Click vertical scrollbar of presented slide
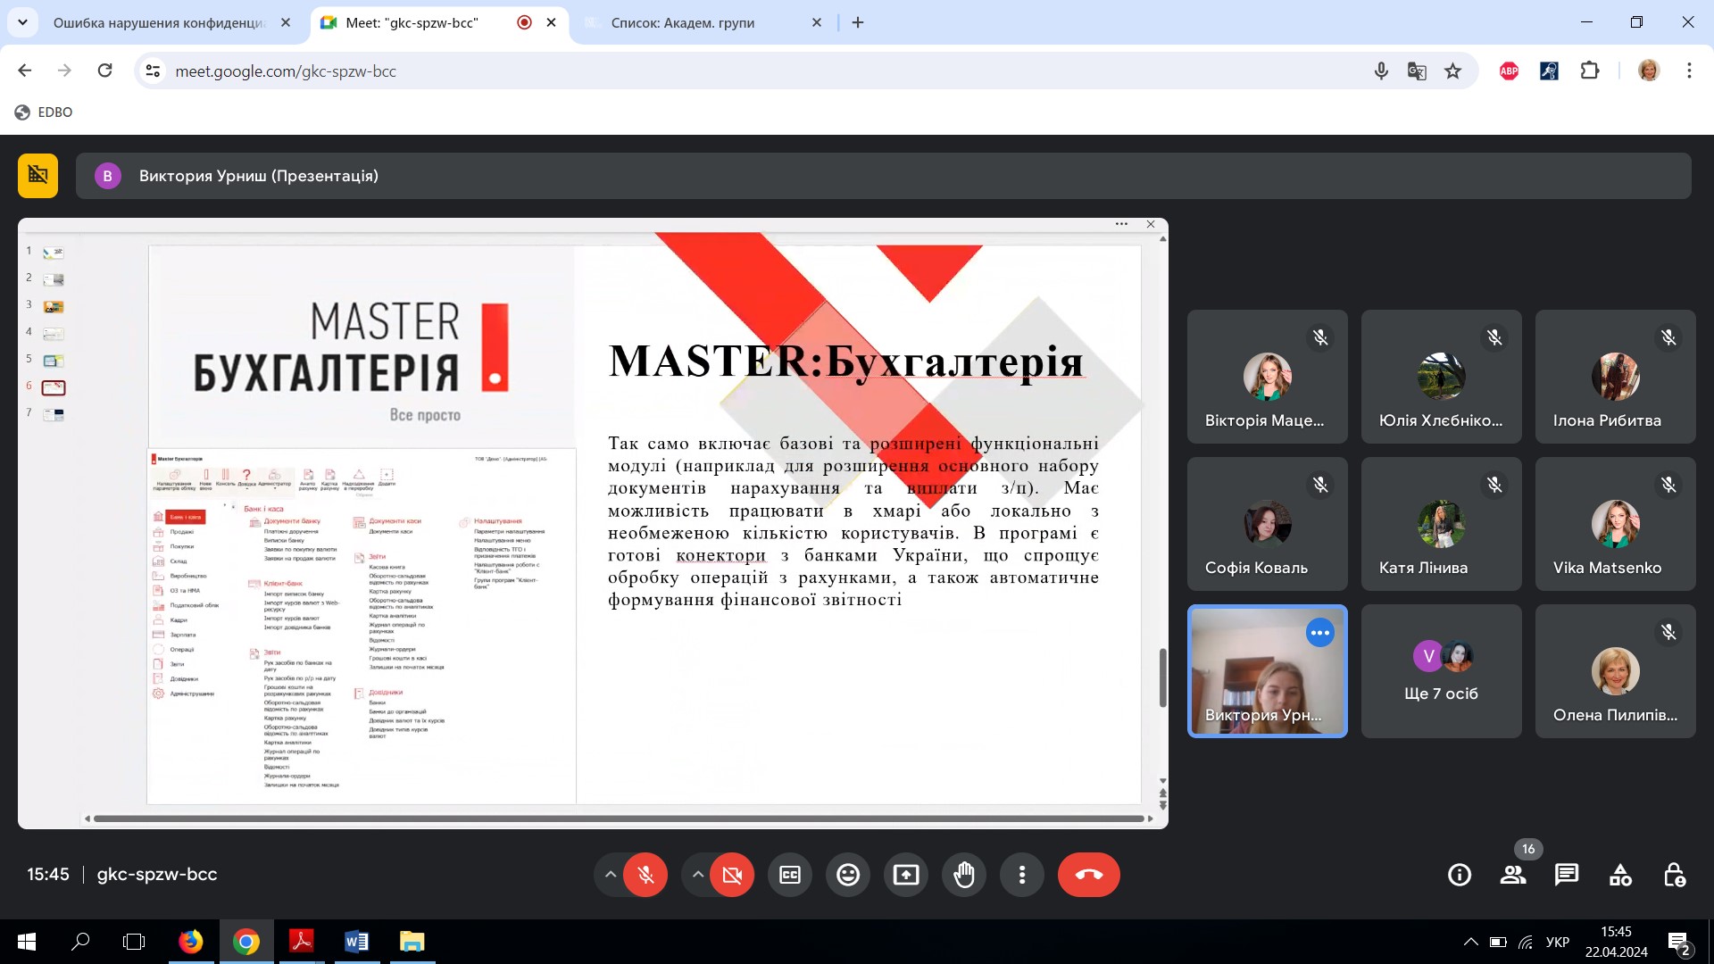Image resolution: width=1714 pixels, height=964 pixels. tap(1162, 678)
